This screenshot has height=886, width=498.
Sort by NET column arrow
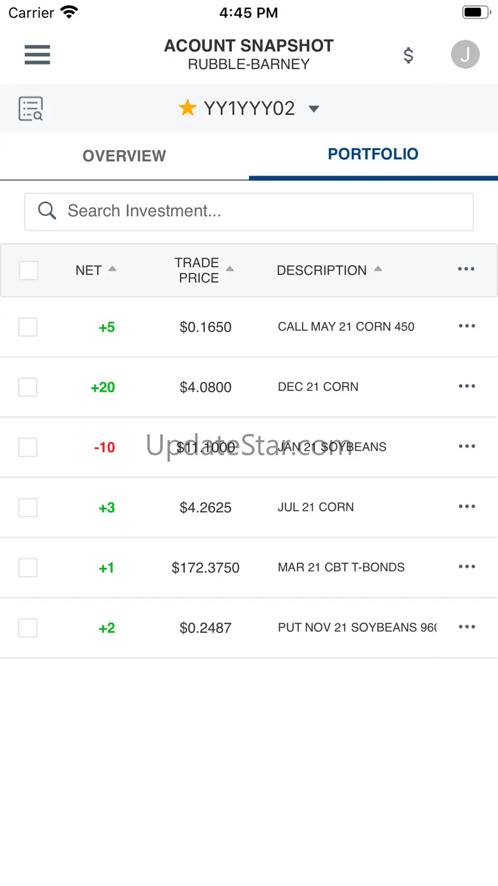click(112, 270)
